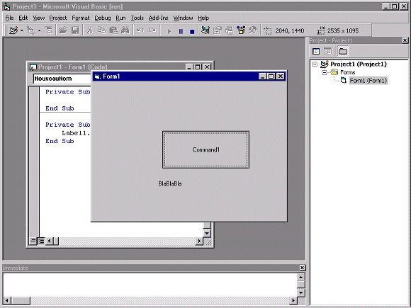This screenshot has width=411, height=308.
Task: Collapse the Forms folder node
Action: (324, 72)
